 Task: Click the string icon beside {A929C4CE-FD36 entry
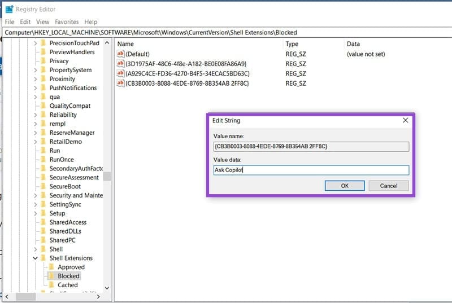tap(120, 73)
